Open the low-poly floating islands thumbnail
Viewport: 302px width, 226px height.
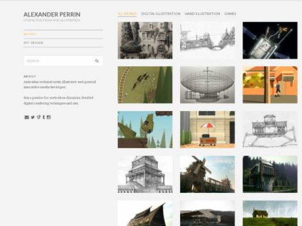click(145, 130)
